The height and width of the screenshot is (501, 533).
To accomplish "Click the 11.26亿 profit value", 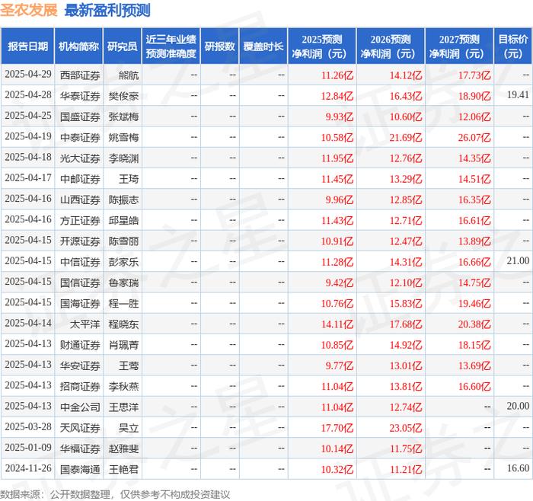I will 337,75.
